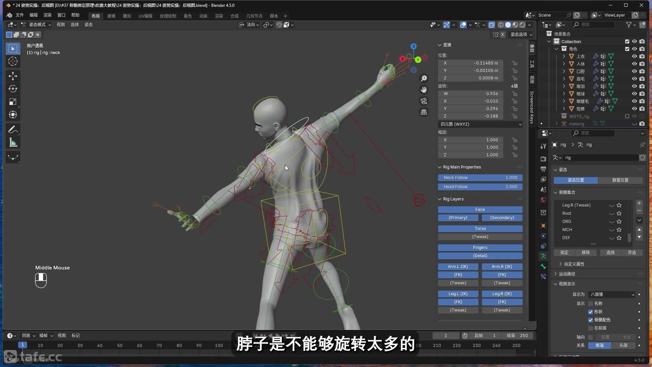Enable the 在前面 checkbox
652x367 pixels.
[591, 328]
